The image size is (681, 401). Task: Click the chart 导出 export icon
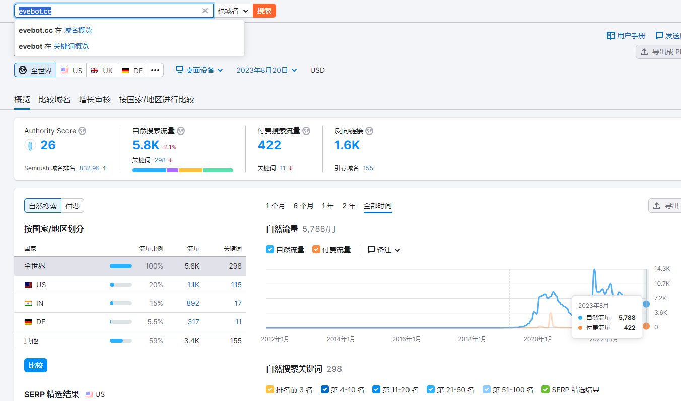657,206
